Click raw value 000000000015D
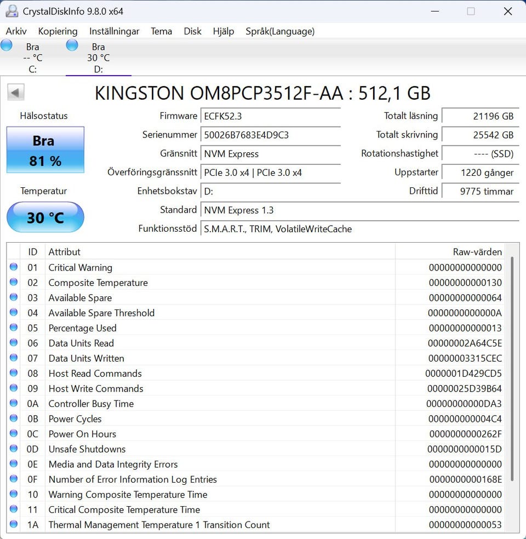526x539 pixels. tap(465, 449)
